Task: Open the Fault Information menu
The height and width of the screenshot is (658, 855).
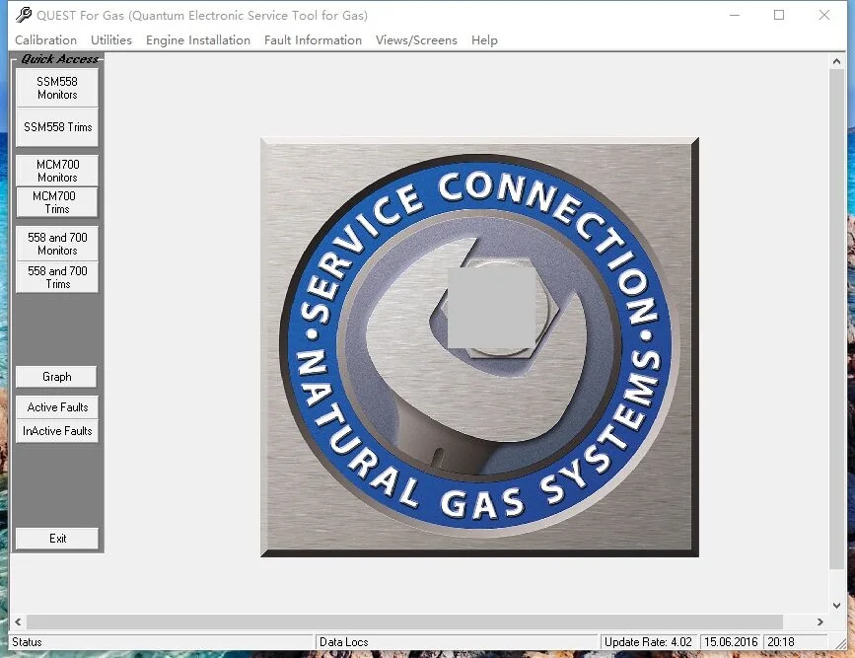Action: (x=313, y=40)
